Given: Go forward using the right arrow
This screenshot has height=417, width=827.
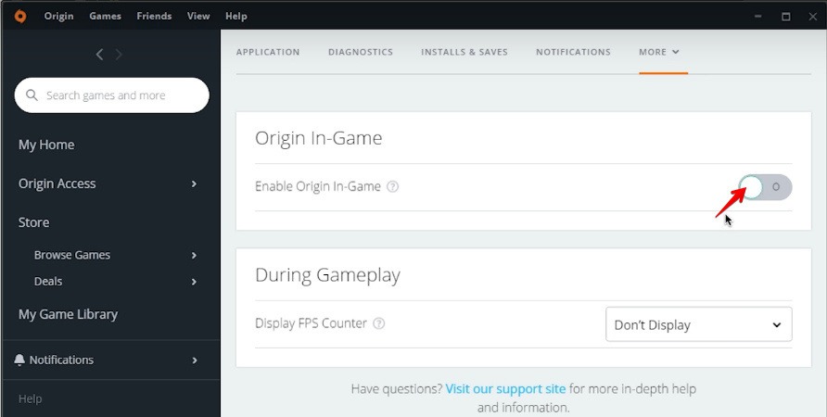Looking at the screenshot, I should 119,55.
